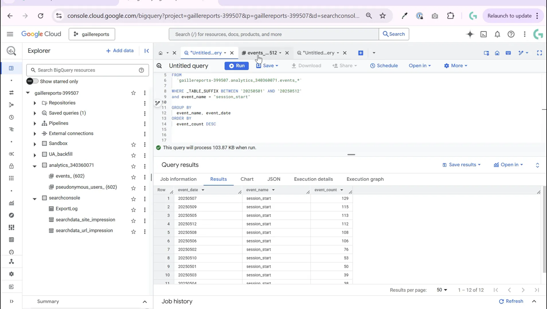The image size is (547, 309).
Task: Star the gaillereports-399507 project
Action: [x=133, y=93]
